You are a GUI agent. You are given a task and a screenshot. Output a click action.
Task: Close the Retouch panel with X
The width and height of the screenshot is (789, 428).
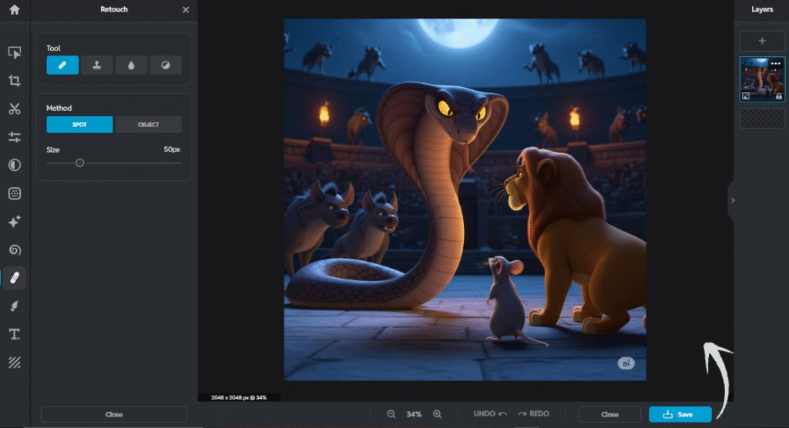point(186,9)
